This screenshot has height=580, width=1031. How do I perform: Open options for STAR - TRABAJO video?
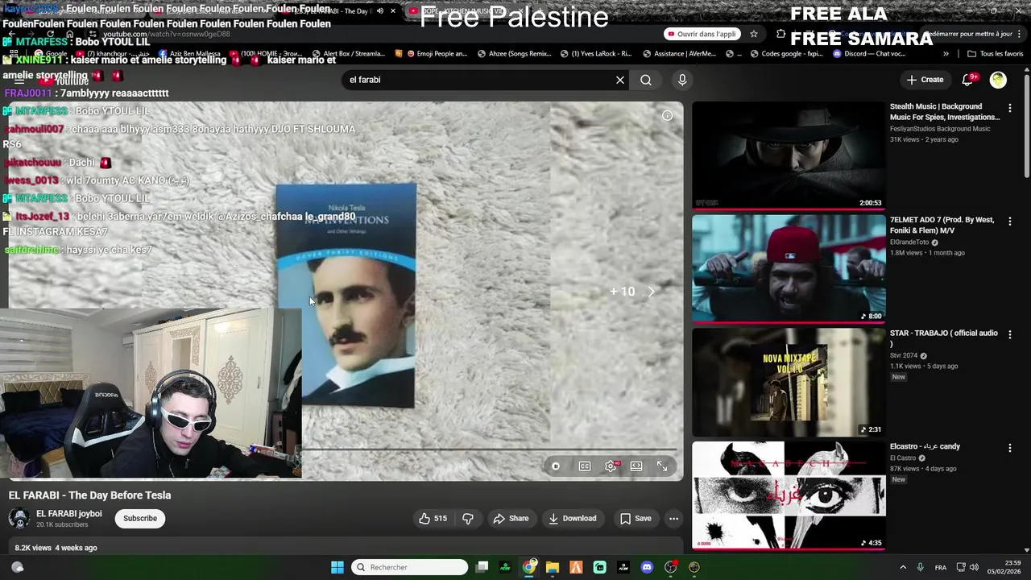click(1010, 334)
